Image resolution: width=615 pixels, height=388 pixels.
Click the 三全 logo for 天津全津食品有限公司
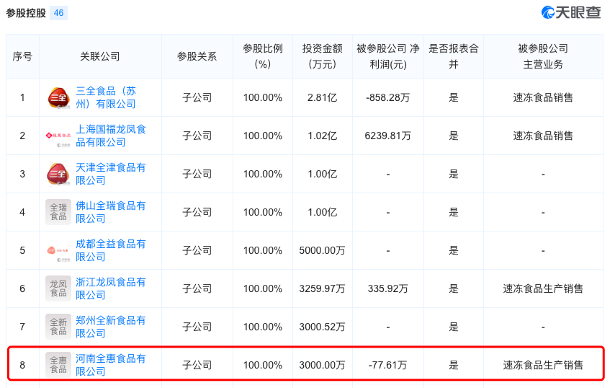point(58,174)
